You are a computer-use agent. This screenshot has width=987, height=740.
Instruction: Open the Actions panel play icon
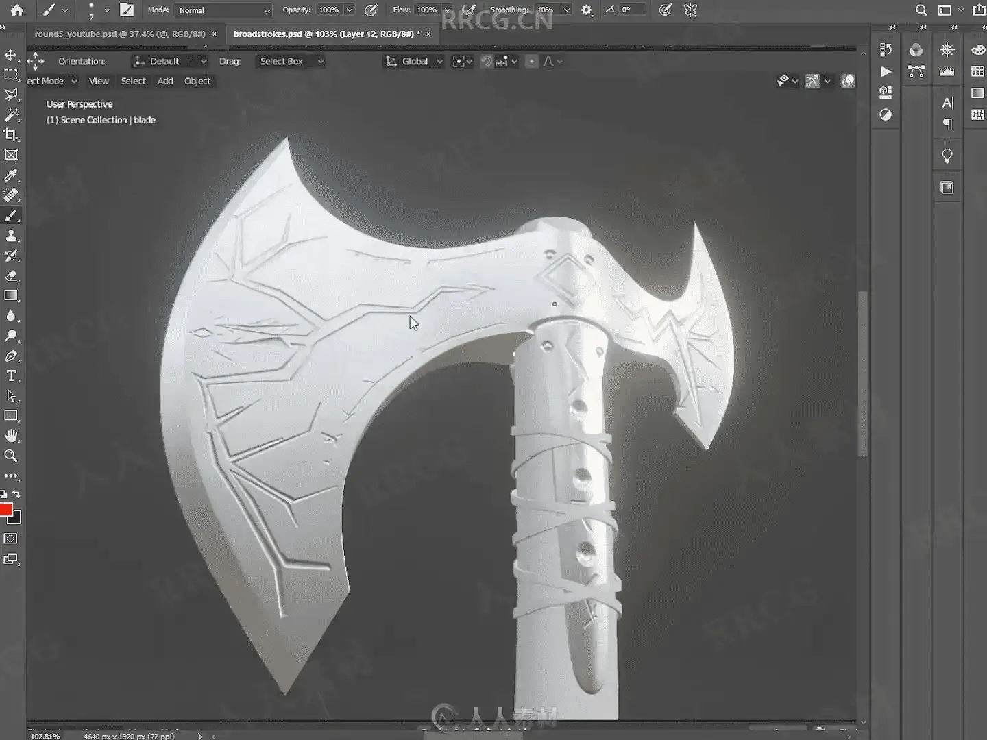click(886, 71)
